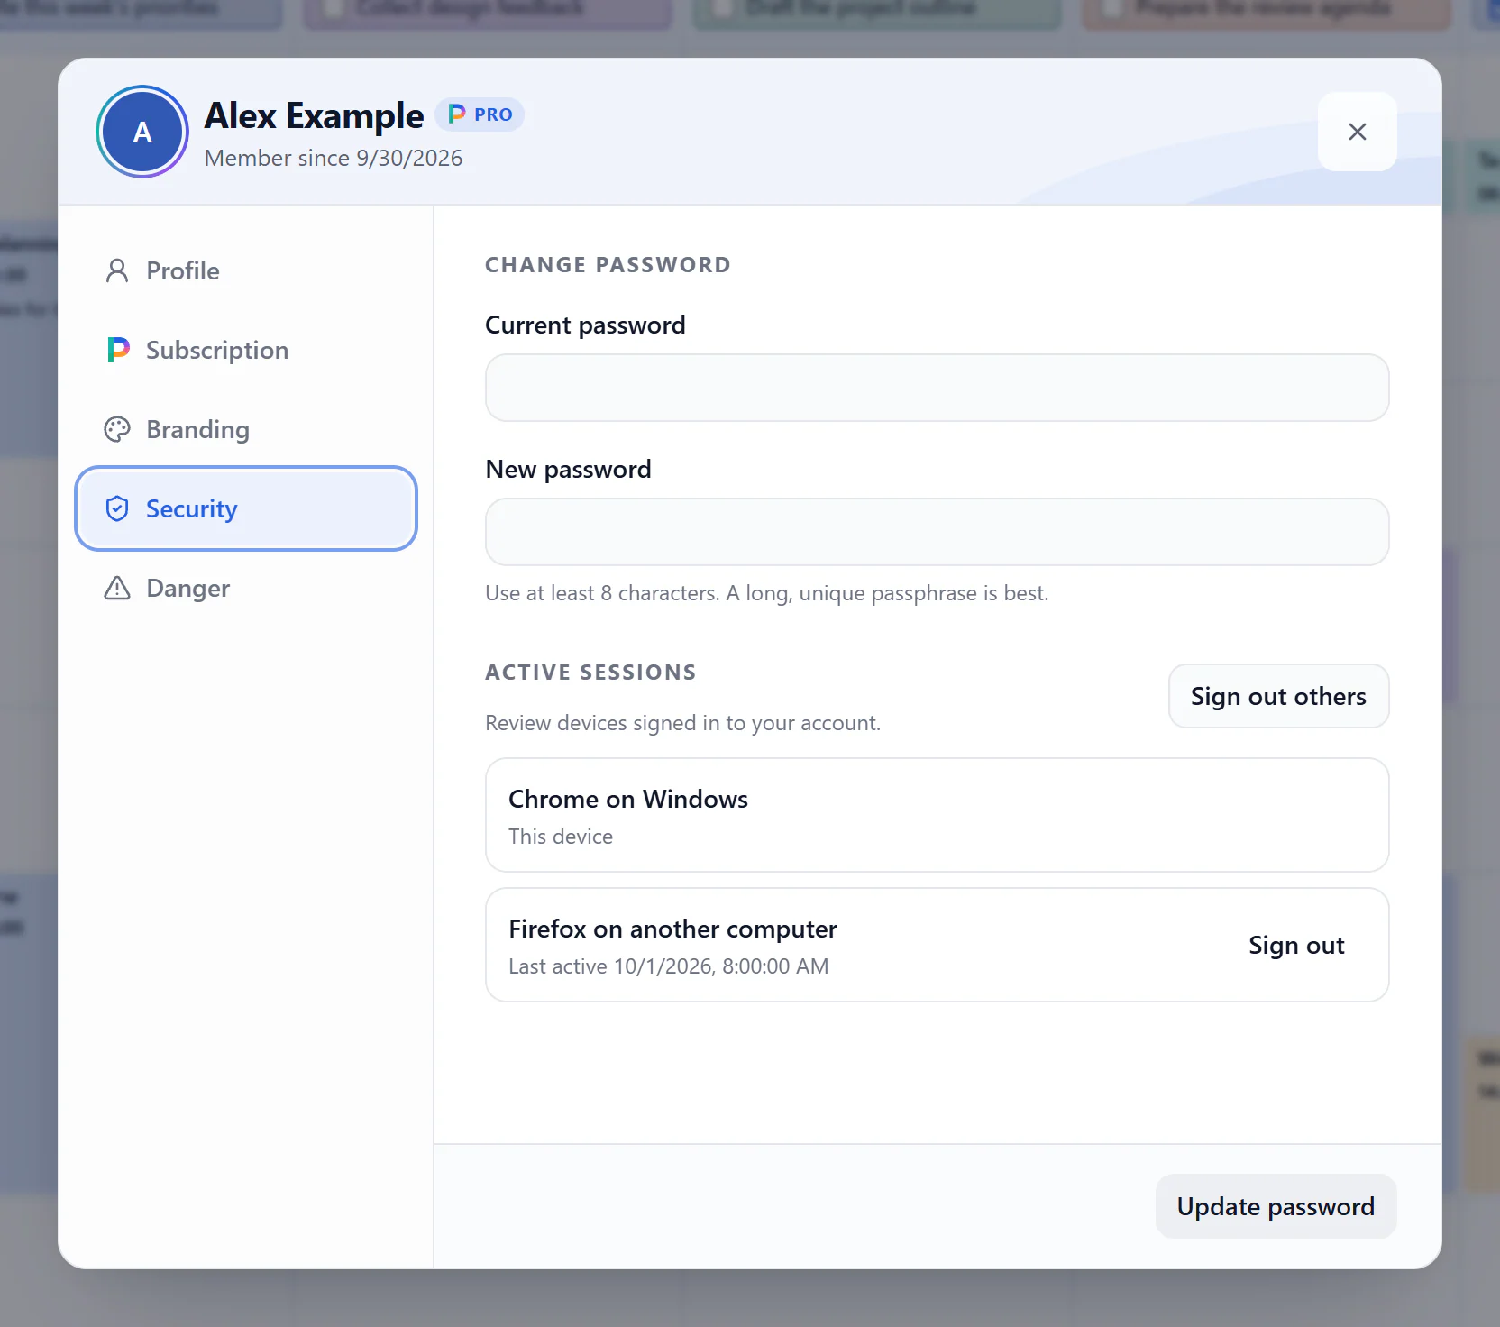Screen dimensions: 1500x1327
Task: Click the Security shield icon
Action: point(117,508)
